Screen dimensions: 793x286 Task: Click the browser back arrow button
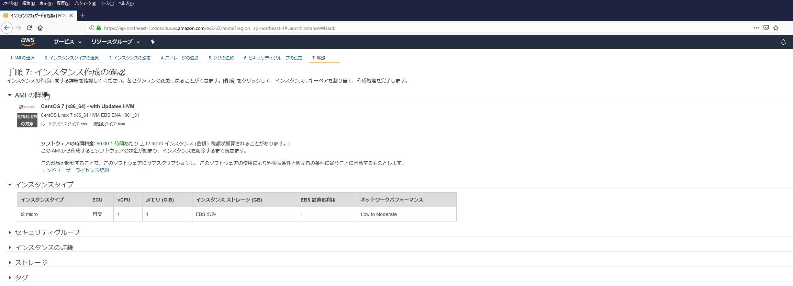tap(7, 28)
